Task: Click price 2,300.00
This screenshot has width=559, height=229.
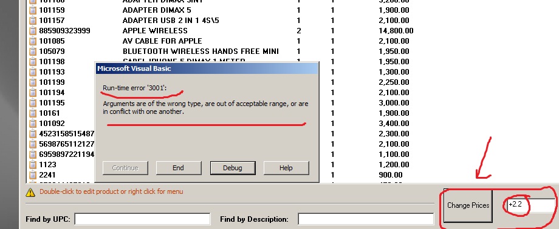Action: coord(394,134)
